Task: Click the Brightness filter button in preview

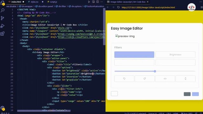Action: tap(175, 54)
